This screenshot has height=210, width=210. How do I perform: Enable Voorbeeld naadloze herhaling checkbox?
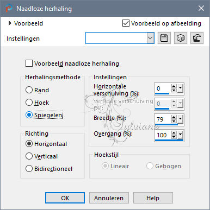click(29, 63)
